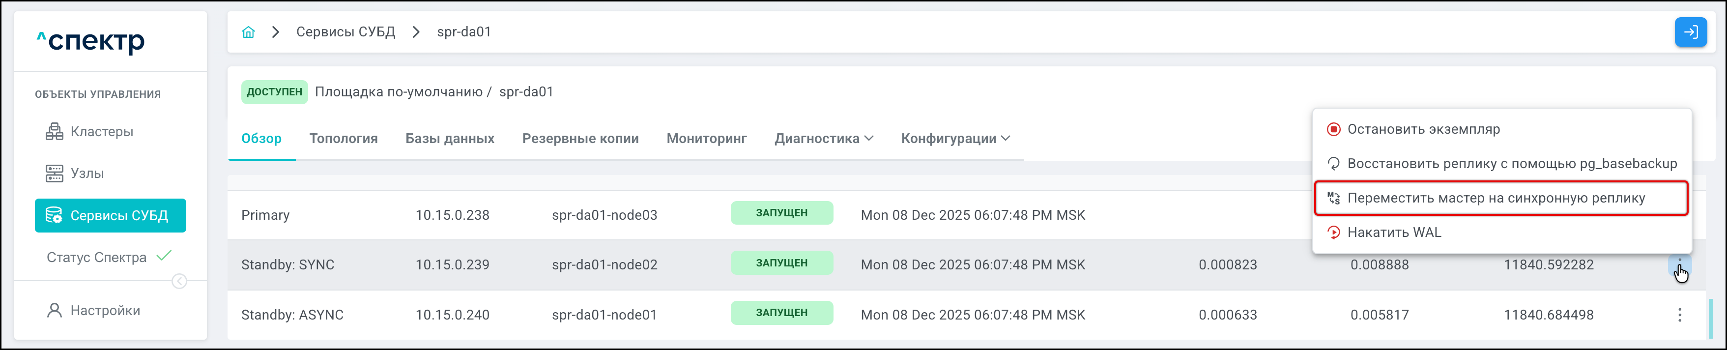Open three-dot menu for Standby ASYNC row
The width and height of the screenshot is (1727, 350).
pyautogui.click(x=1679, y=315)
